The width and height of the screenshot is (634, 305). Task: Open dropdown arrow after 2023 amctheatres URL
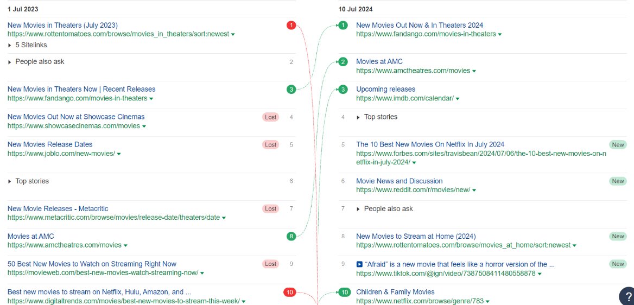pos(125,245)
